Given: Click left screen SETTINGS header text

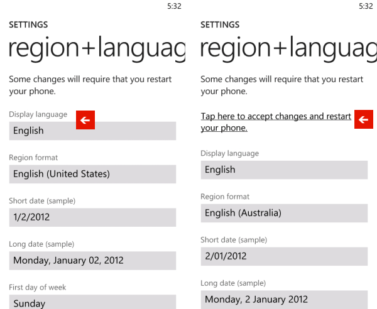Looking at the screenshot, I should pyautogui.click(x=28, y=24).
